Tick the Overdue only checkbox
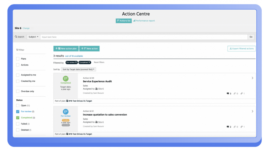The height and width of the screenshot is (151, 269). pyautogui.click(x=18, y=91)
